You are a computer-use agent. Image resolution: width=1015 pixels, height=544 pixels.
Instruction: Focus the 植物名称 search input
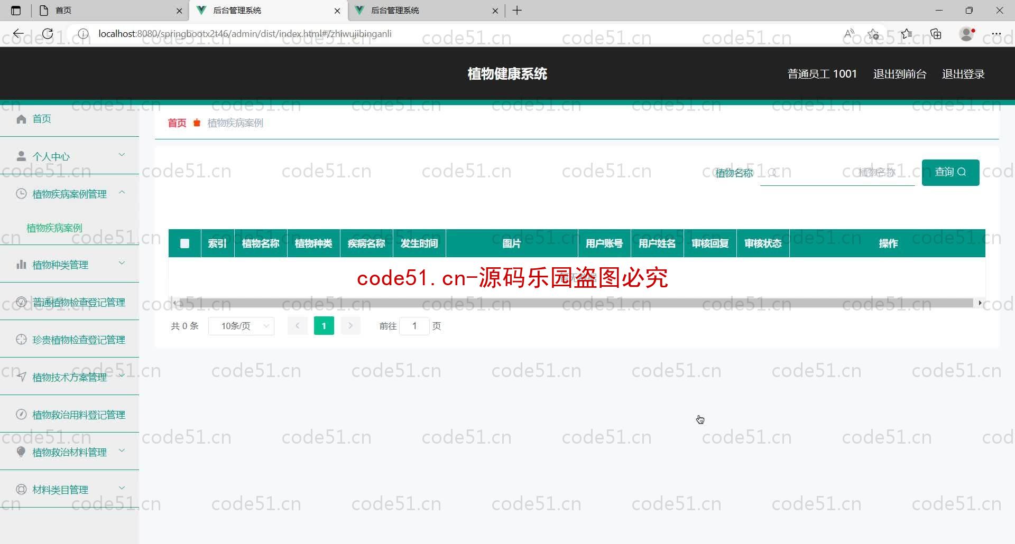(x=837, y=172)
